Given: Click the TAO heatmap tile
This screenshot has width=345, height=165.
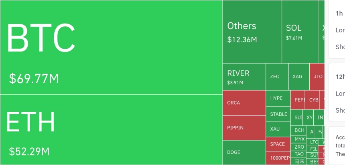Looking at the screenshot, I should [x=299, y=154].
